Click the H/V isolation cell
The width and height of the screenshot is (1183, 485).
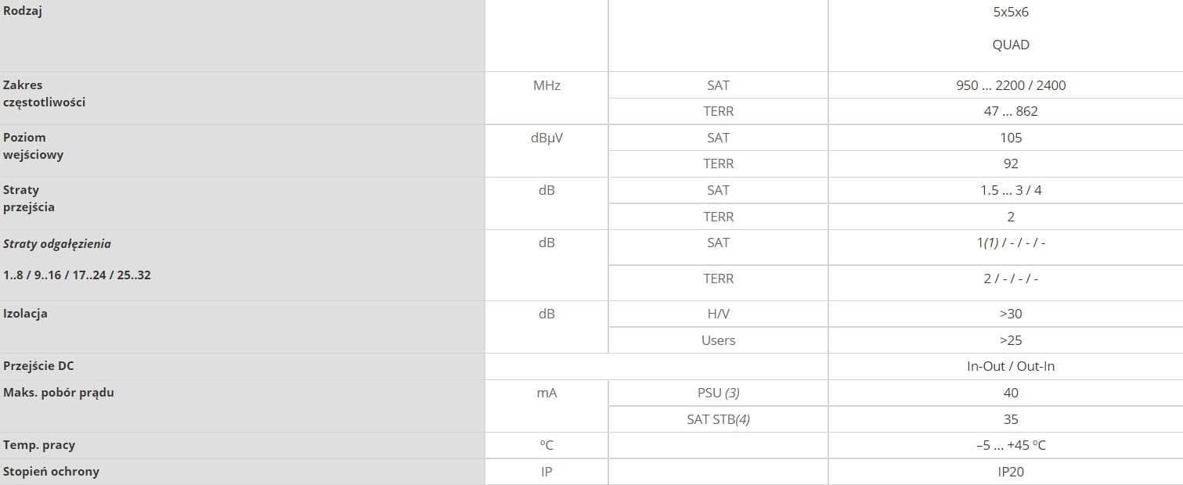[718, 314]
